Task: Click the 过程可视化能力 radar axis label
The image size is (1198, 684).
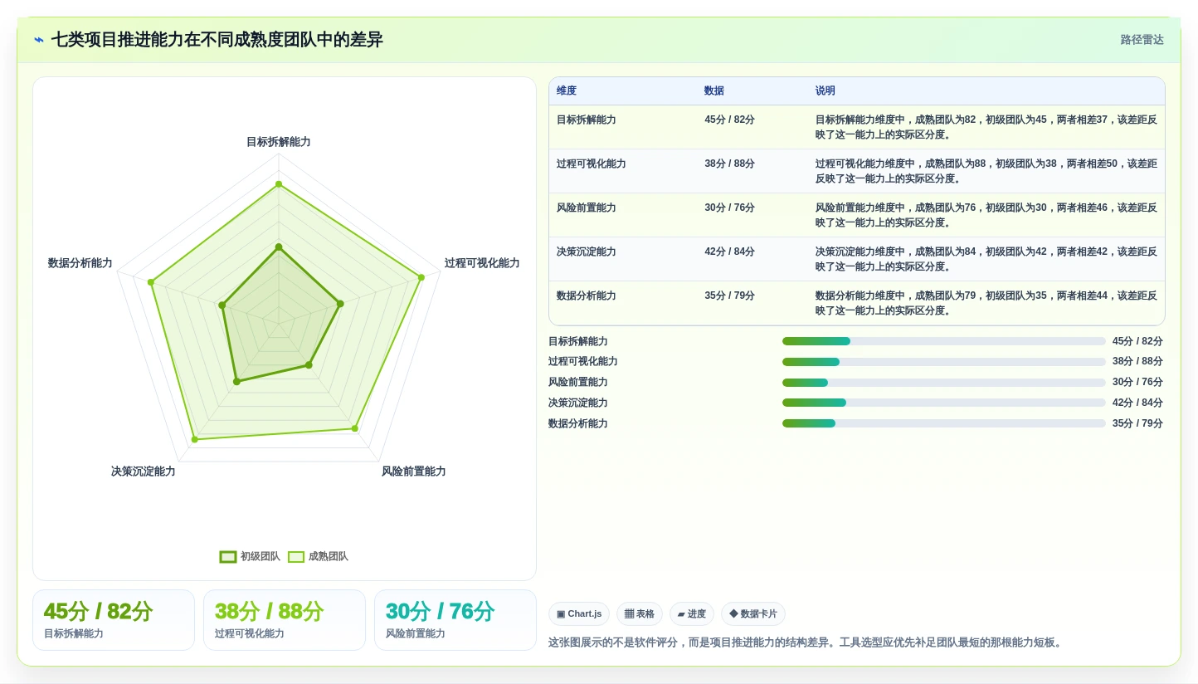Action: (482, 263)
